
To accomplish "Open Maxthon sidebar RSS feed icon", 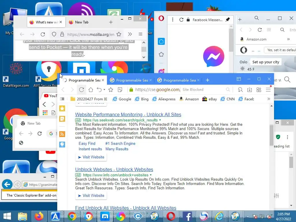I will (62, 134).
